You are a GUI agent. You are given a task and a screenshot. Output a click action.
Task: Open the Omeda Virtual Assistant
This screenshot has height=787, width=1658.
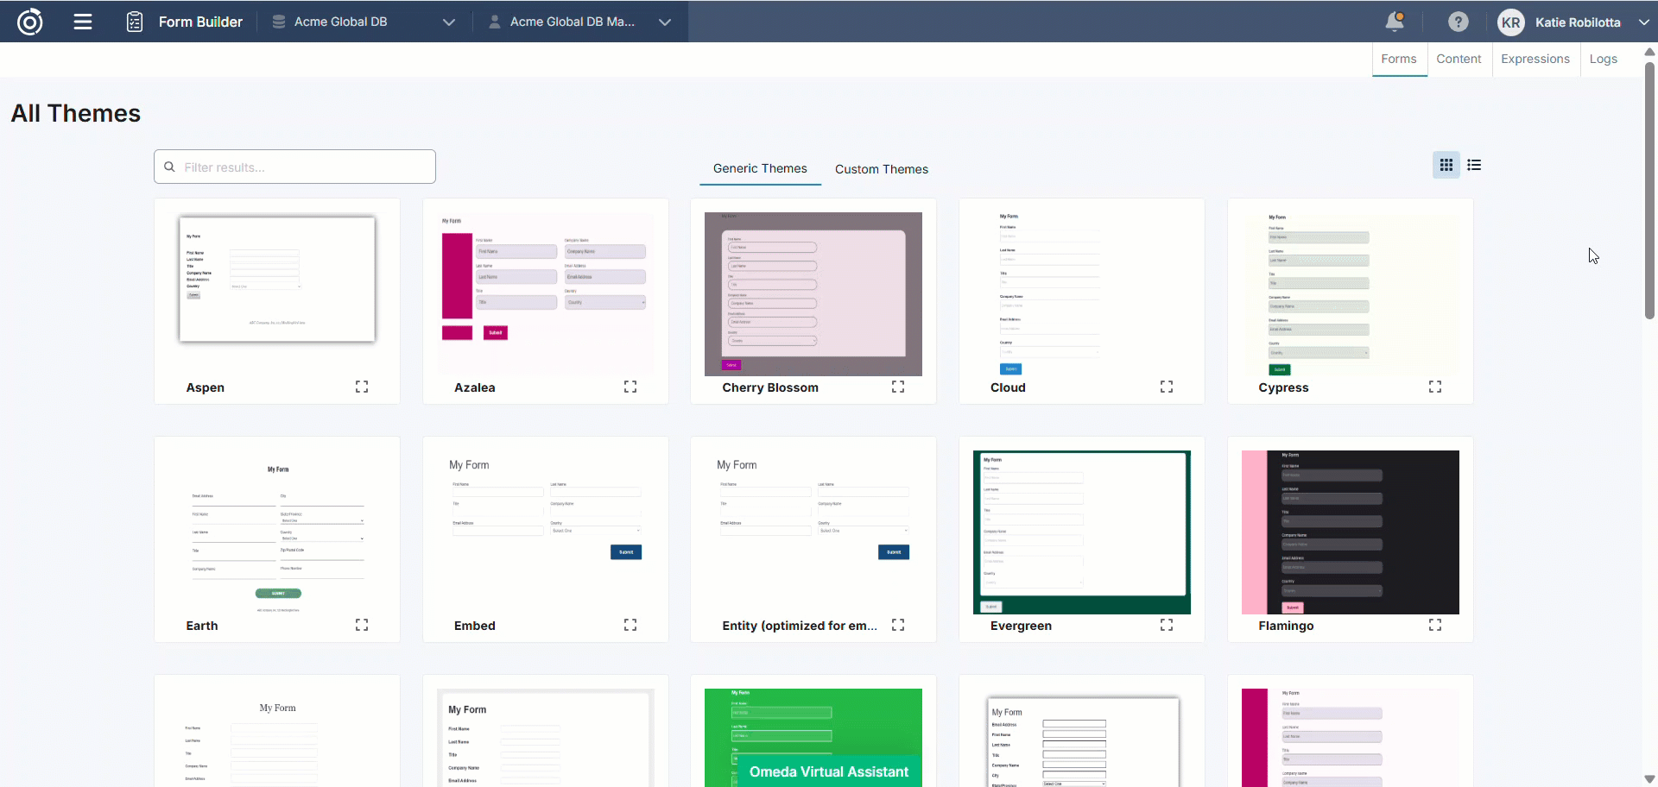point(828,771)
